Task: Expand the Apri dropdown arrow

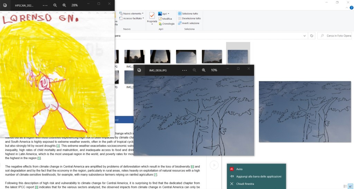Action: point(168,13)
